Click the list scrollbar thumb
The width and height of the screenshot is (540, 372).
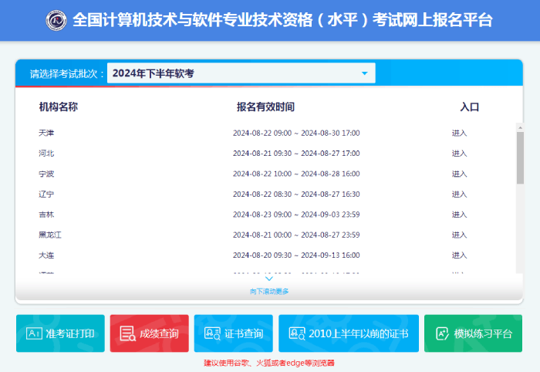pyautogui.click(x=520, y=157)
